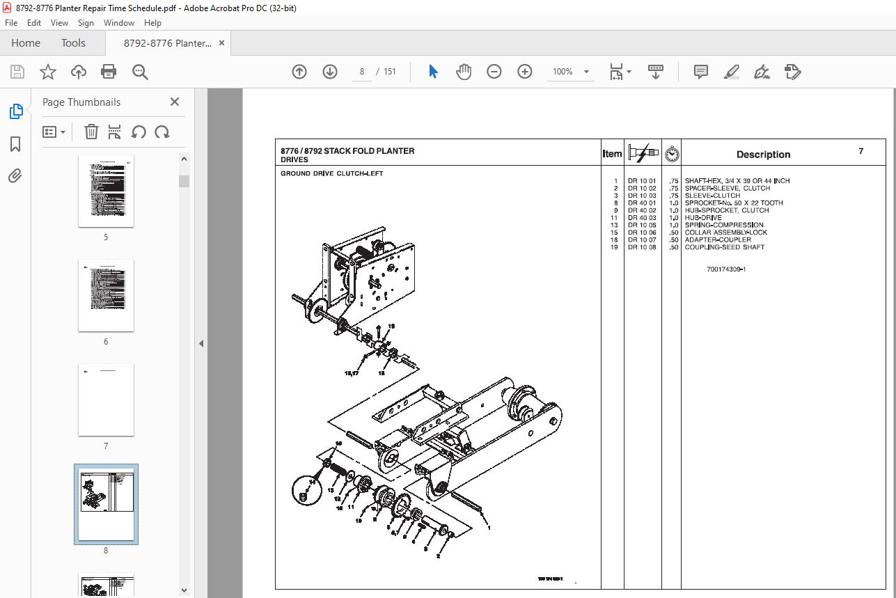896x598 pixels.
Task: Open the fit page options icon
Action: 620,72
